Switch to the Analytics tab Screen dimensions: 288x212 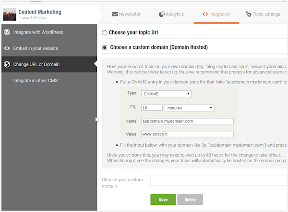(x=171, y=14)
